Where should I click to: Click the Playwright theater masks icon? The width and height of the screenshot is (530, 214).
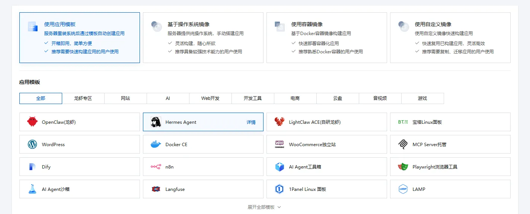point(403,167)
